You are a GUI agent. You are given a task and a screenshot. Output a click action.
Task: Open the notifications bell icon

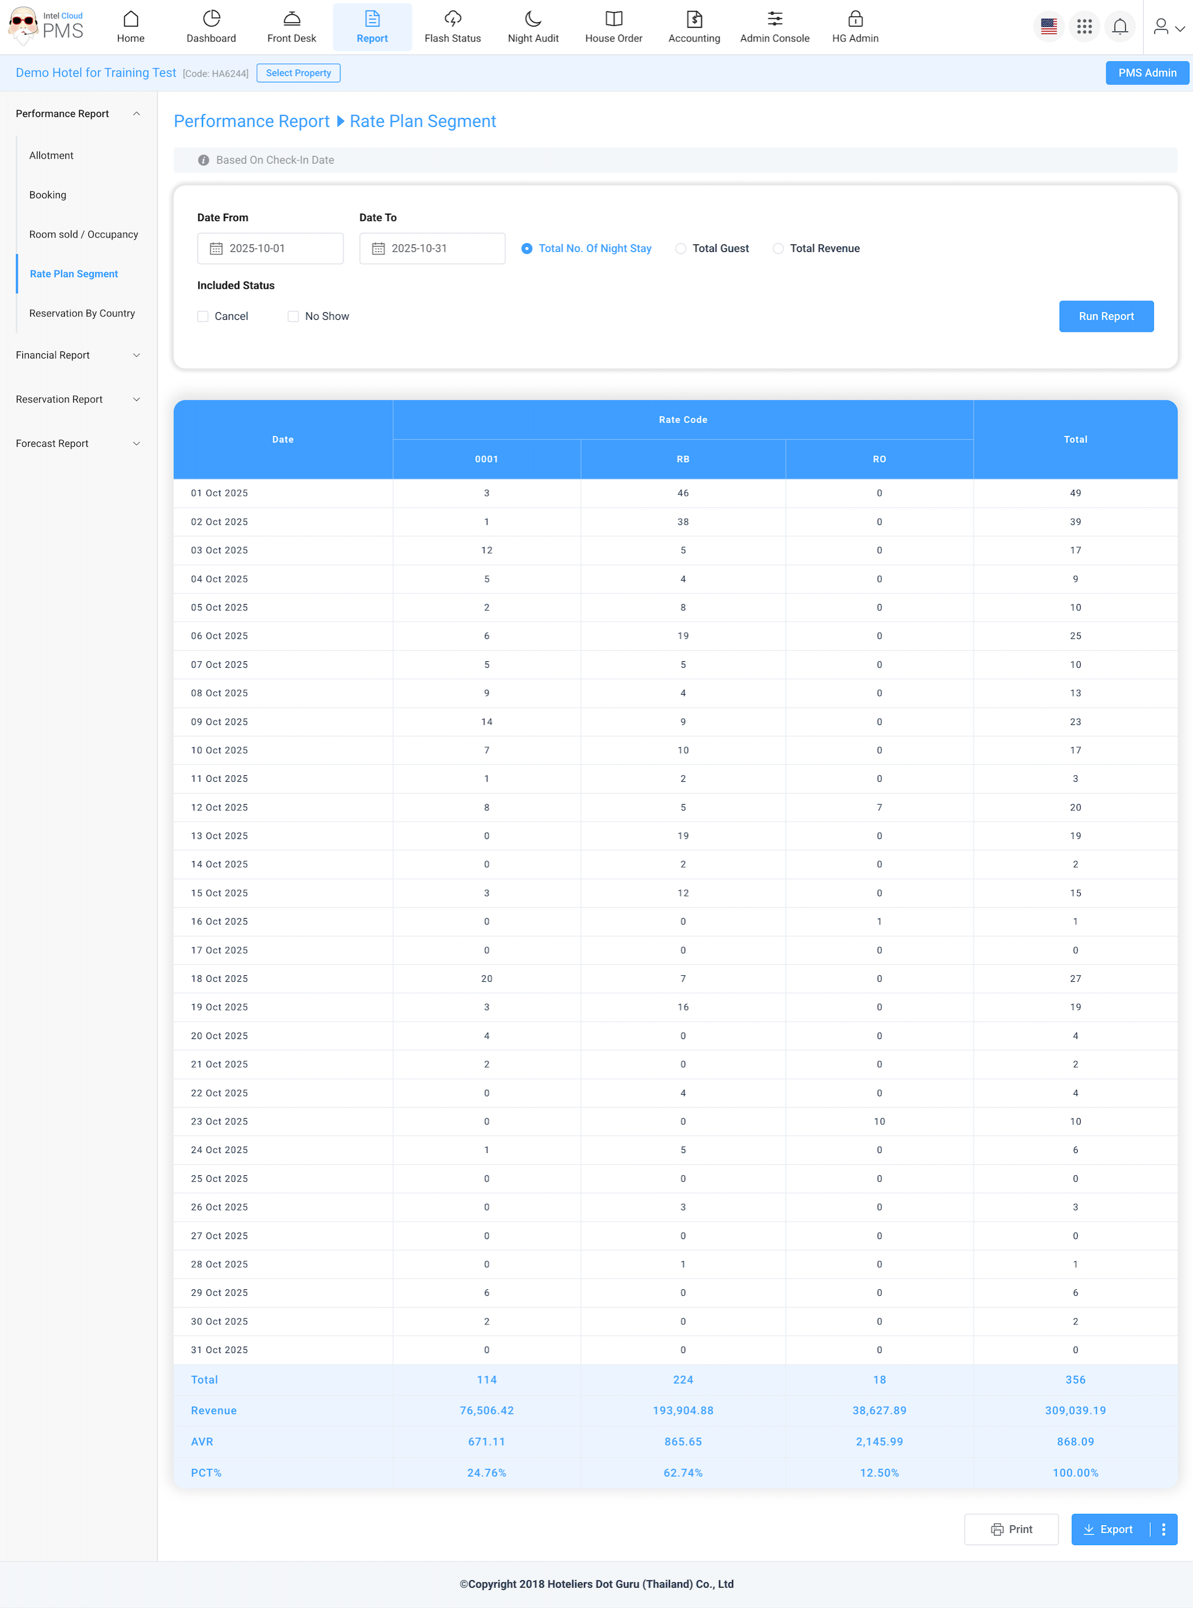click(1119, 27)
